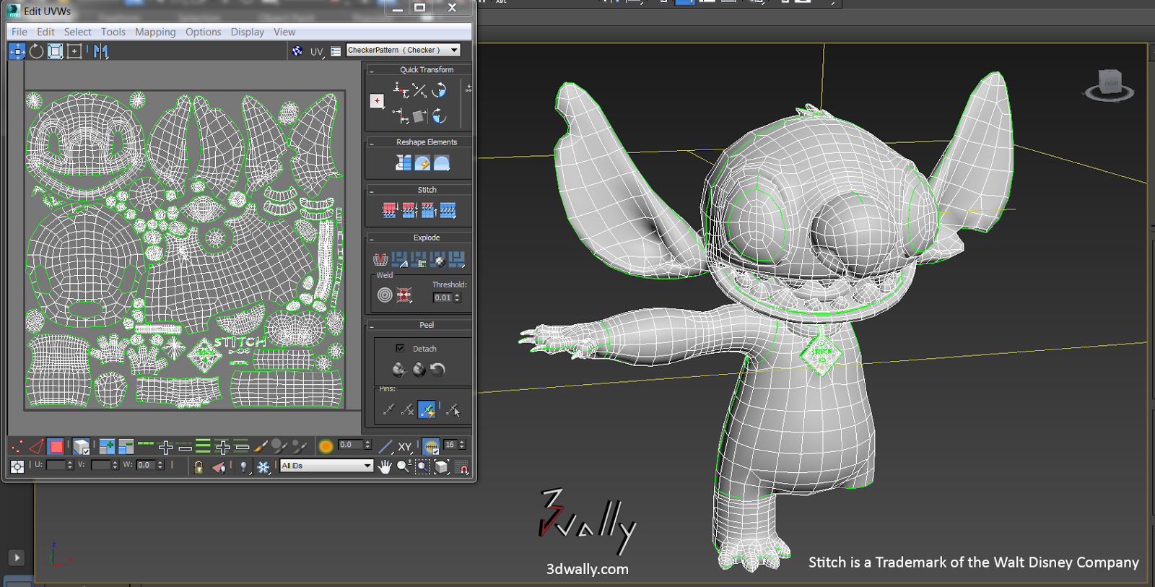
Task: Click the Reset Peel icon
Action: (x=437, y=370)
